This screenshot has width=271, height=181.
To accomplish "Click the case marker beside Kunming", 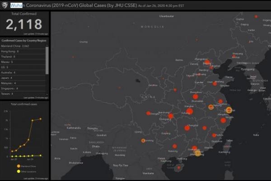I will (x=143, y=141).
